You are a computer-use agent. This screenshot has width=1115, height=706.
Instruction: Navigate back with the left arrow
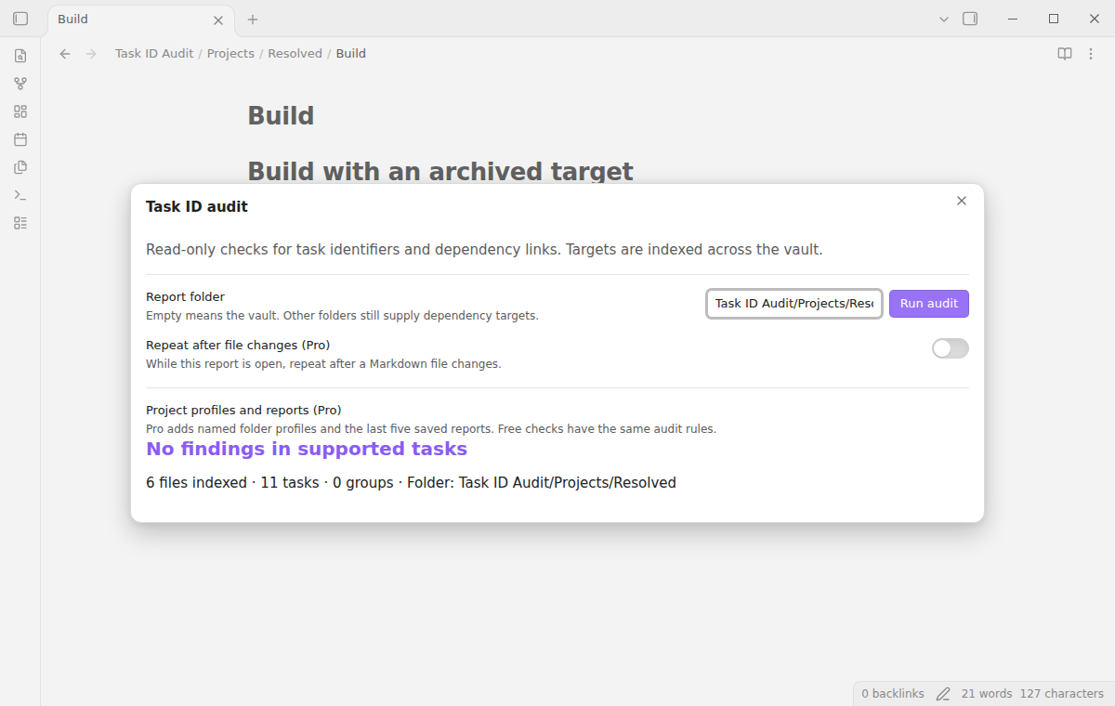click(x=65, y=54)
